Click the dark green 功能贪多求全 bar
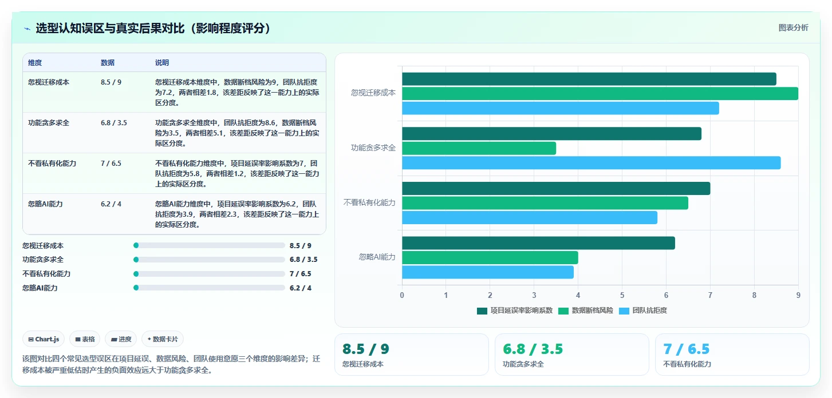 coord(551,134)
